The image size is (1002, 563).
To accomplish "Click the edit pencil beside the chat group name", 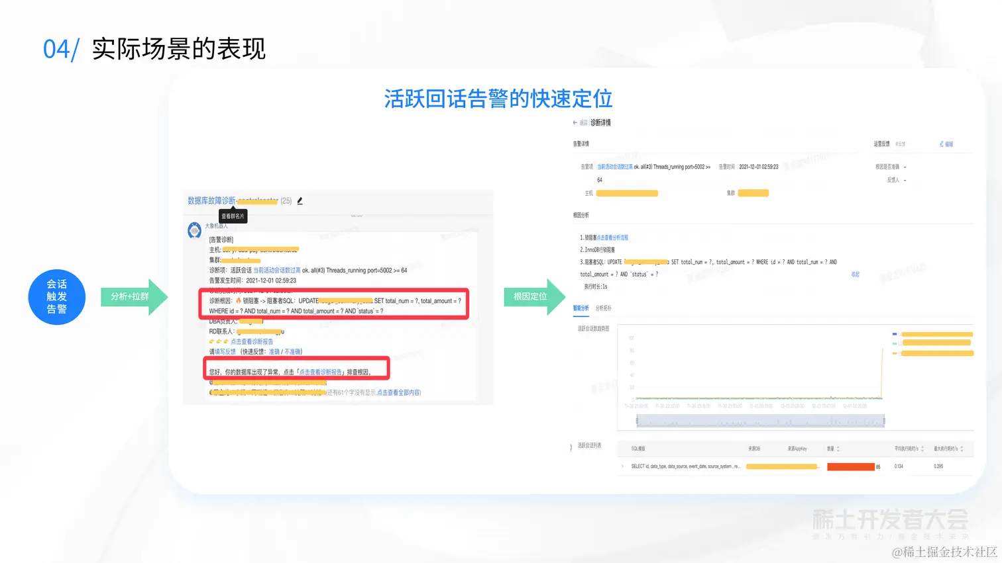I will 300,200.
